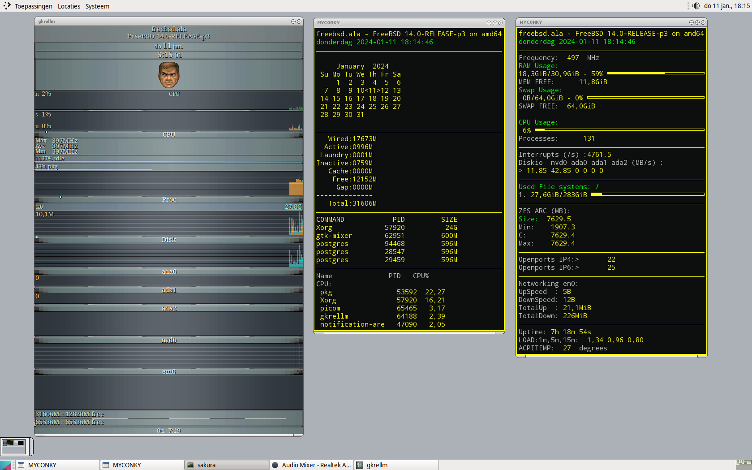Click the Doom face in gkrellm
The width and height of the screenshot is (752, 470).
pyautogui.click(x=169, y=75)
